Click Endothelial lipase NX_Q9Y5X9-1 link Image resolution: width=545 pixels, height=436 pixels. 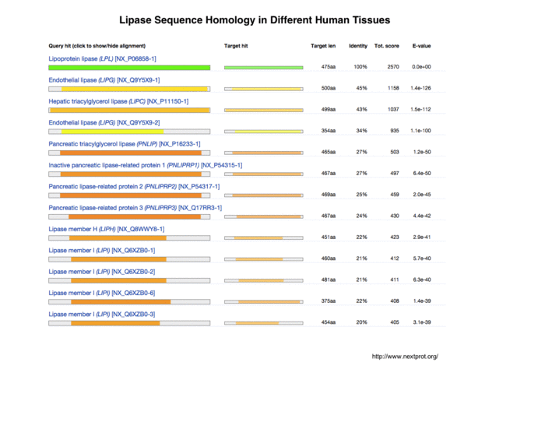[104, 79]
